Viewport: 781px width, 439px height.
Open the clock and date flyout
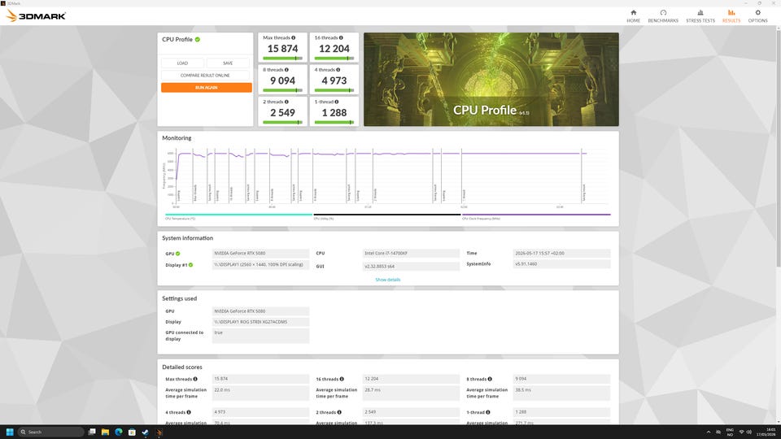(766, 432)
